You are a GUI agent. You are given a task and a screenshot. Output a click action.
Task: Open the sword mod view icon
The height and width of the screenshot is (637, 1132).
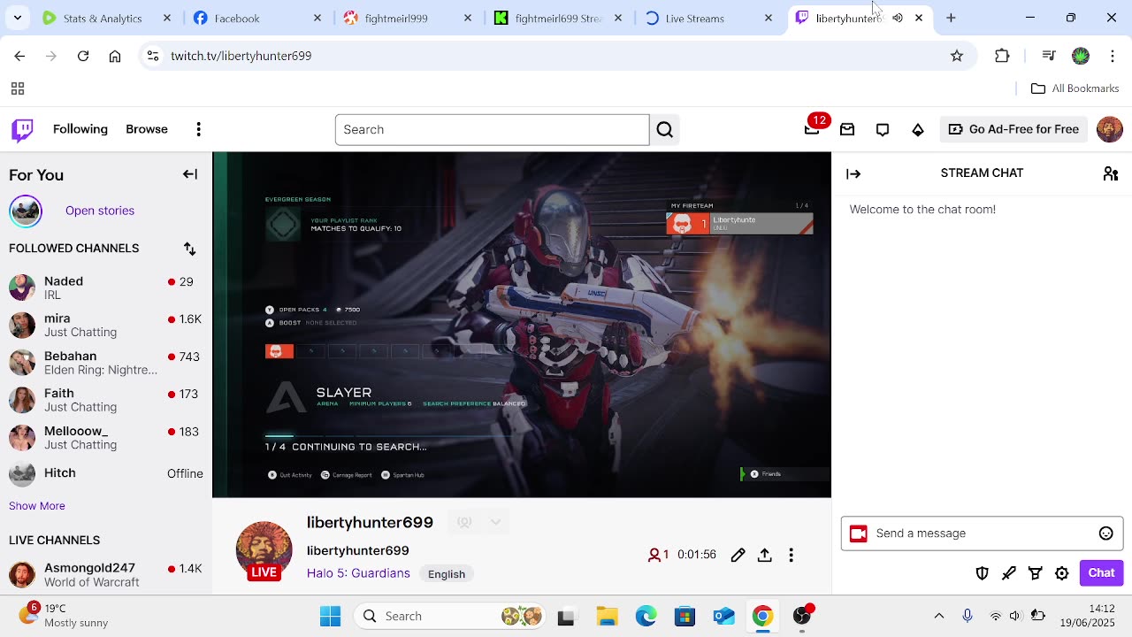tap(1009, 573)
